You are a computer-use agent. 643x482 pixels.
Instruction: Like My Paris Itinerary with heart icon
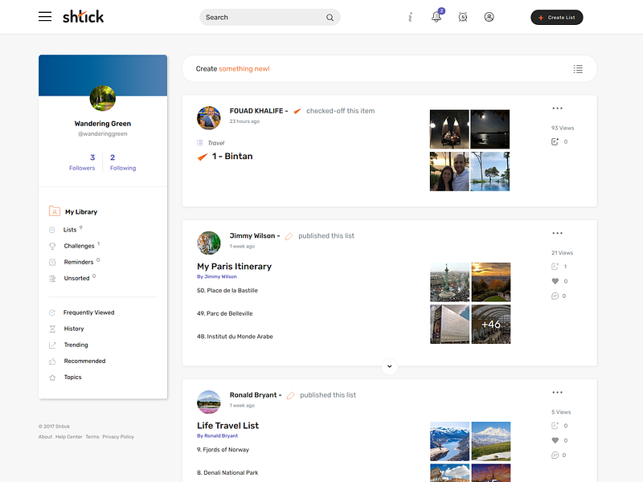pyautogui.click(x=555, y=281)
